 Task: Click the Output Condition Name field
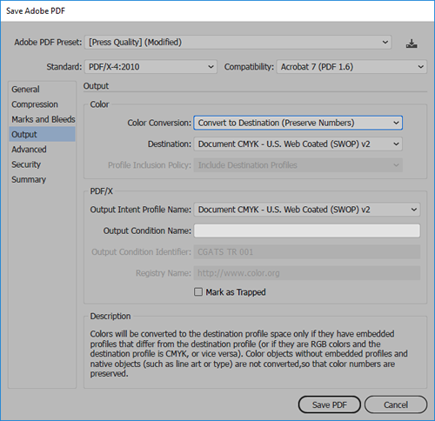(307, 231)
